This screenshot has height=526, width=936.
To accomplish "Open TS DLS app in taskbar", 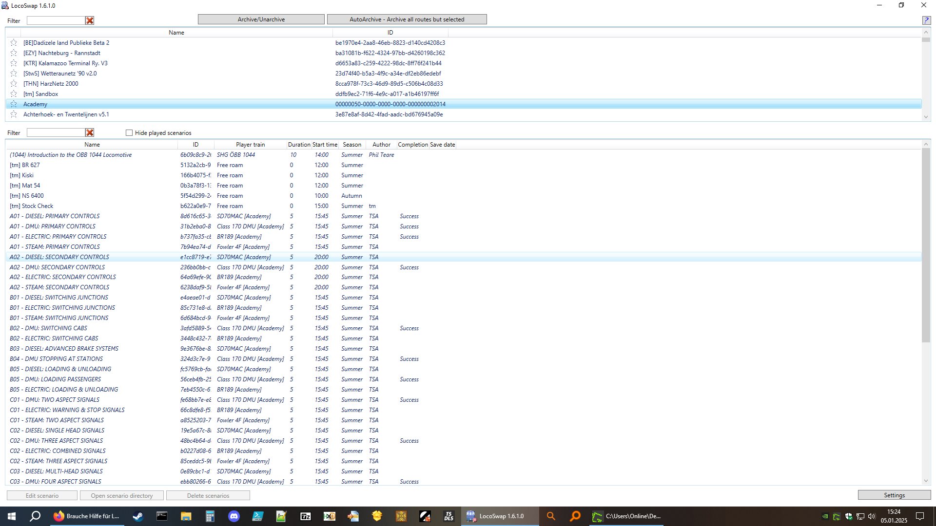I will point(449,516).
